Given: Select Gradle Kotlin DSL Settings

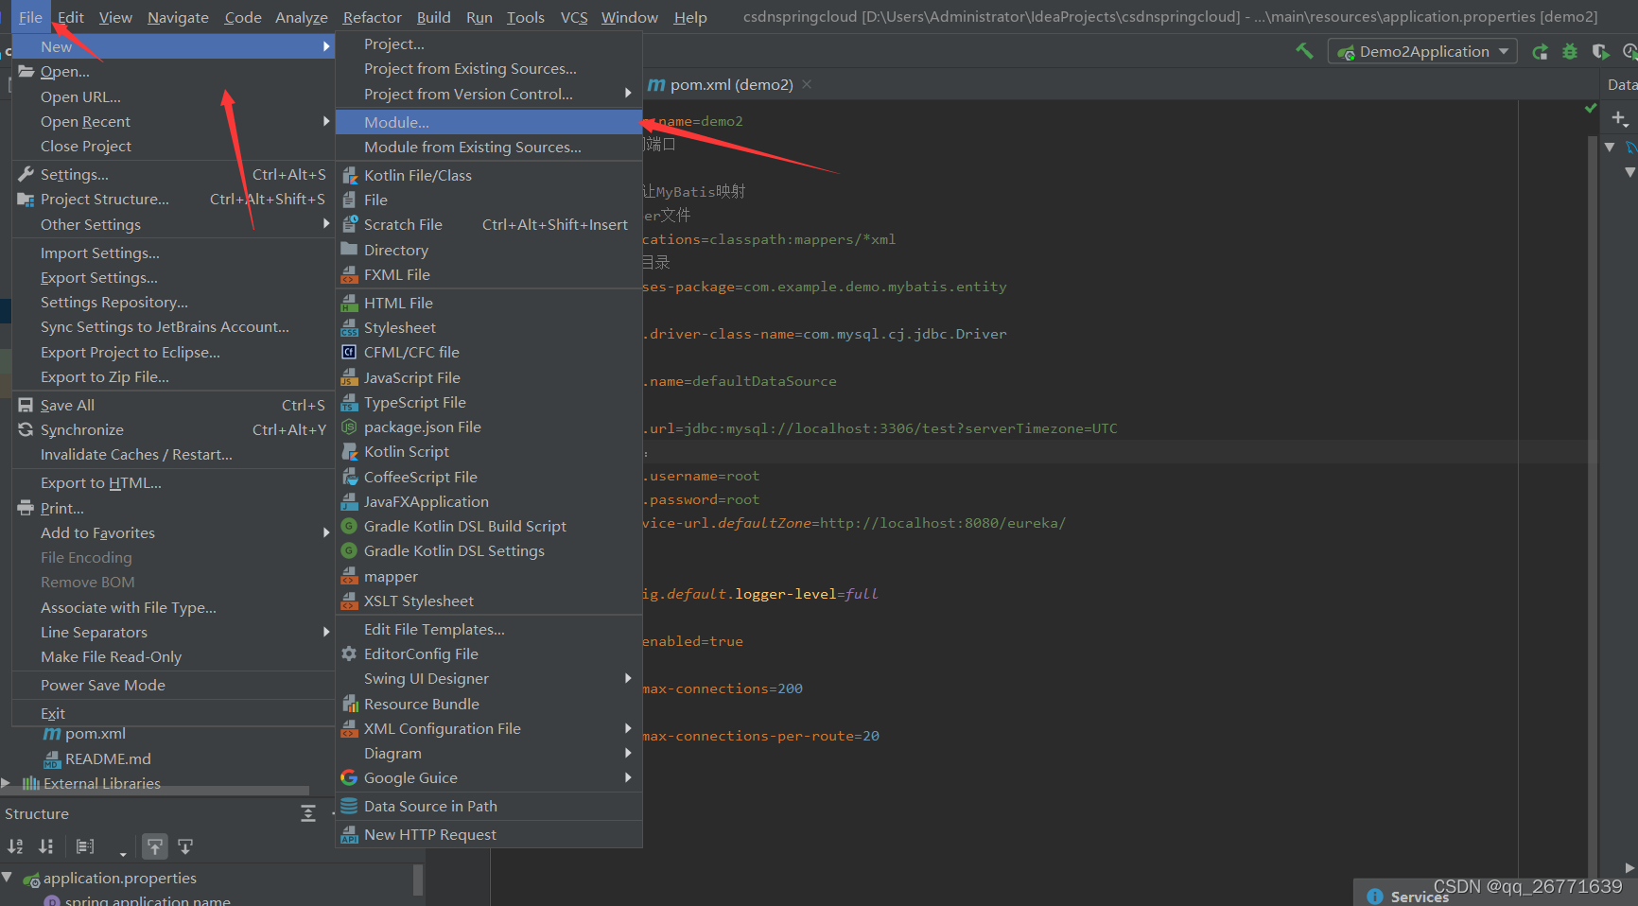Looking at the screenshot, I should pyautogui.click(x=489, y=550).
